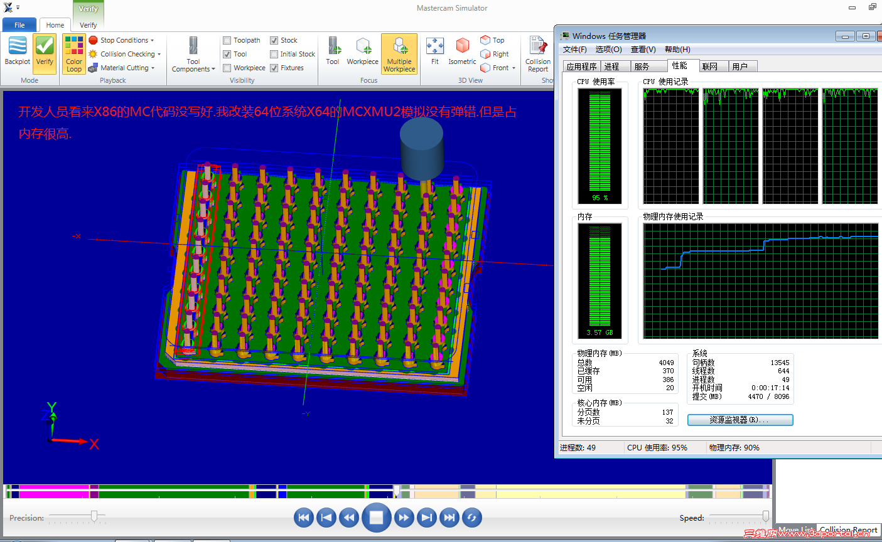Viewport: 882px width, 542px height.
Task: Switch to the Top view
Action: pos(493,40)
